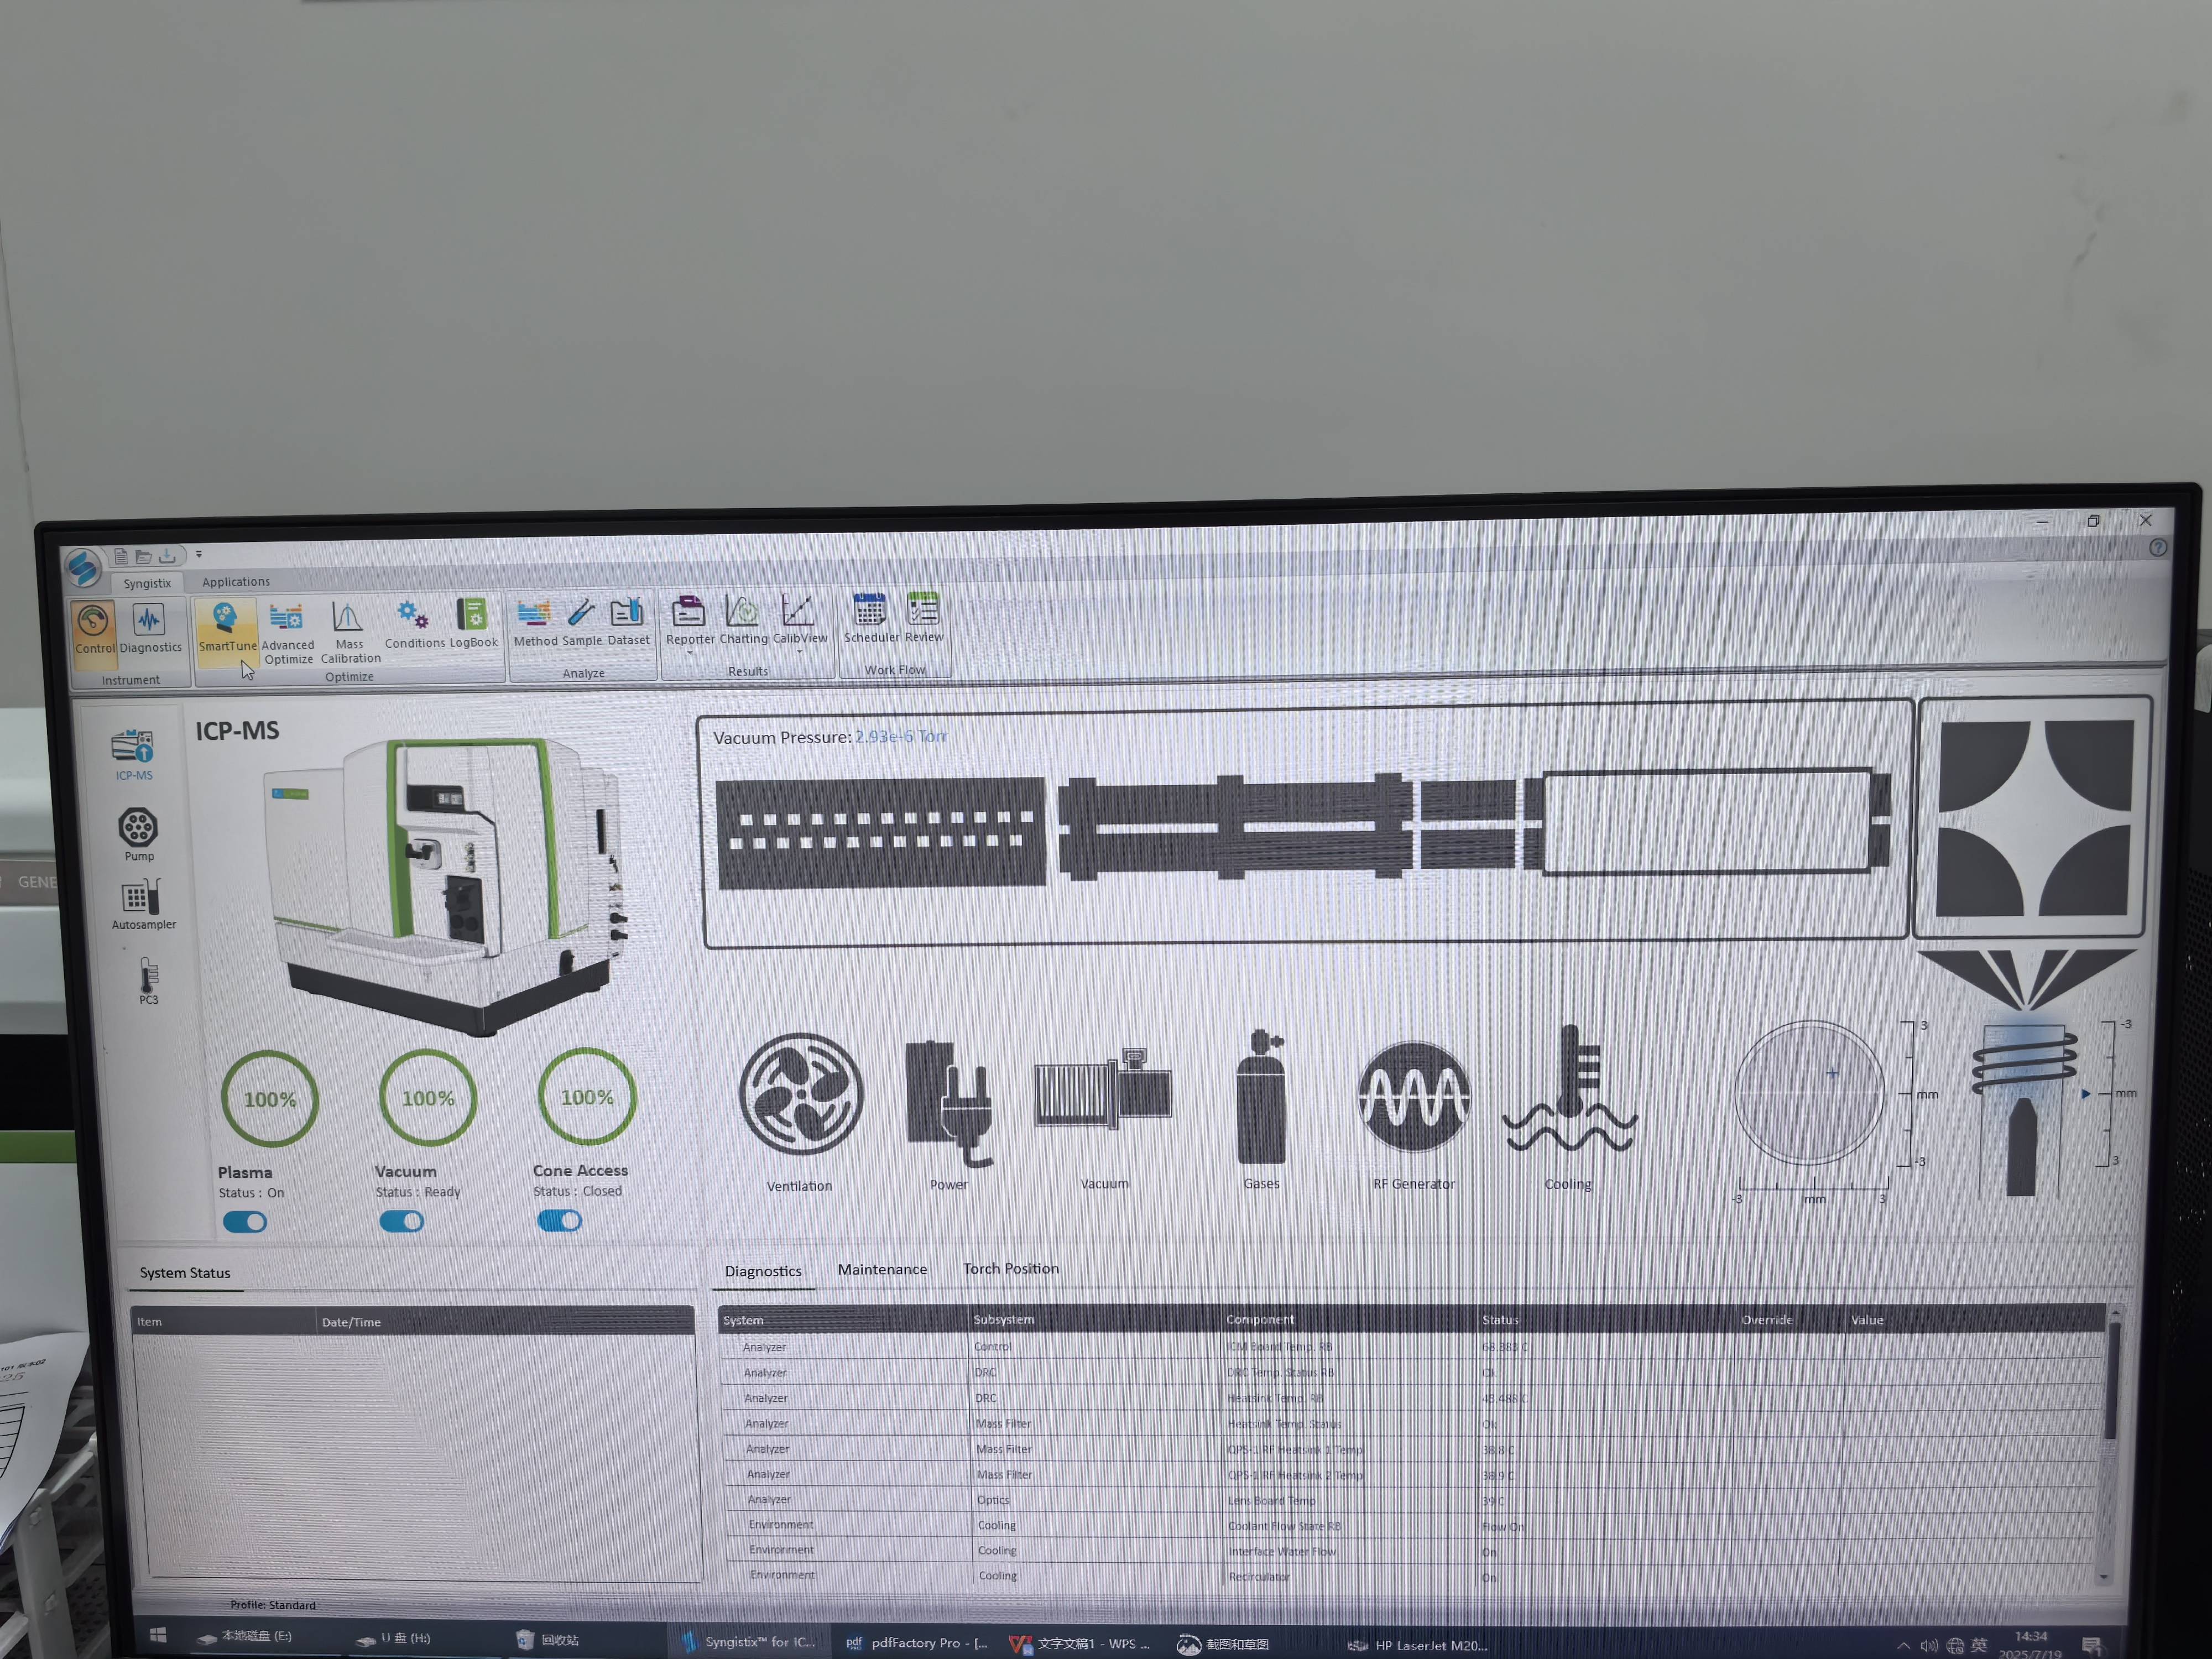Click the diagnostics table scroll-down arrow
The width and height of the screenshot is (2212, 1659).
pos(2105,1578)
